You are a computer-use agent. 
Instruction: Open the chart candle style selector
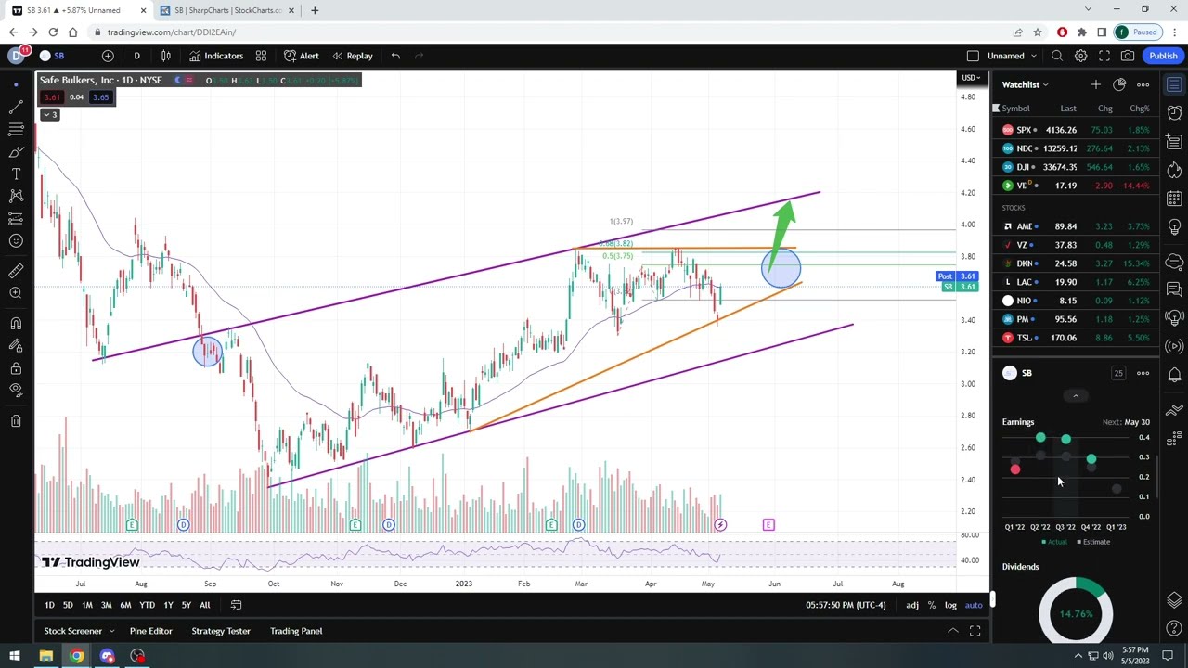tap(165, 56)
